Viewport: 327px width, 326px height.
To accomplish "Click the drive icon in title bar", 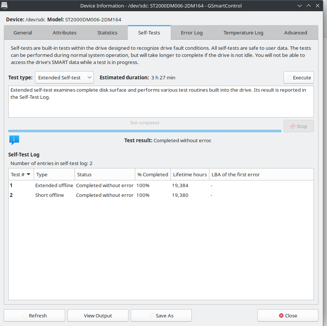I will (x=4, y=5).
